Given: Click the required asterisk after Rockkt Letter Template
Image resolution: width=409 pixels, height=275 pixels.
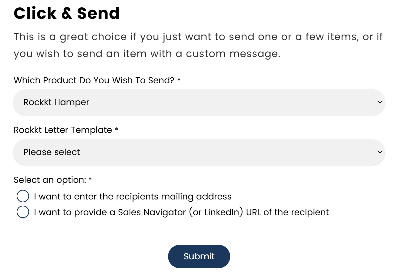Looking at the screenshot, I should point(116,130).
